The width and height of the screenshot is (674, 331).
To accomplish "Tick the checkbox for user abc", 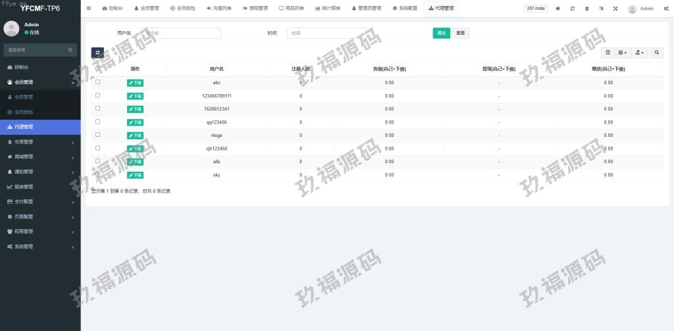I will click(98, 82).
